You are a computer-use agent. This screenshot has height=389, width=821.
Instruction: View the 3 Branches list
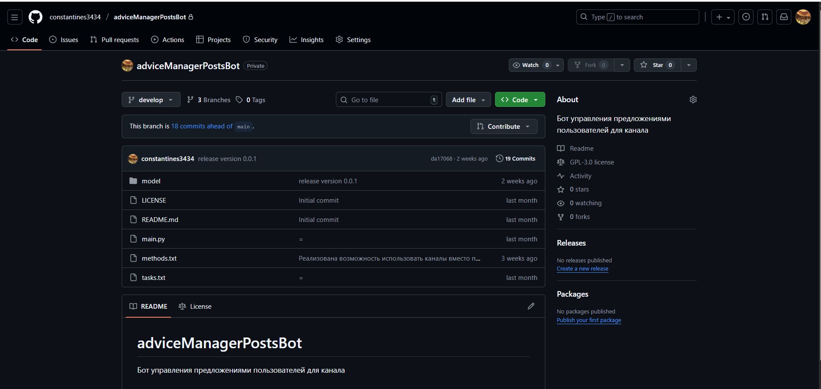(209, 100)
